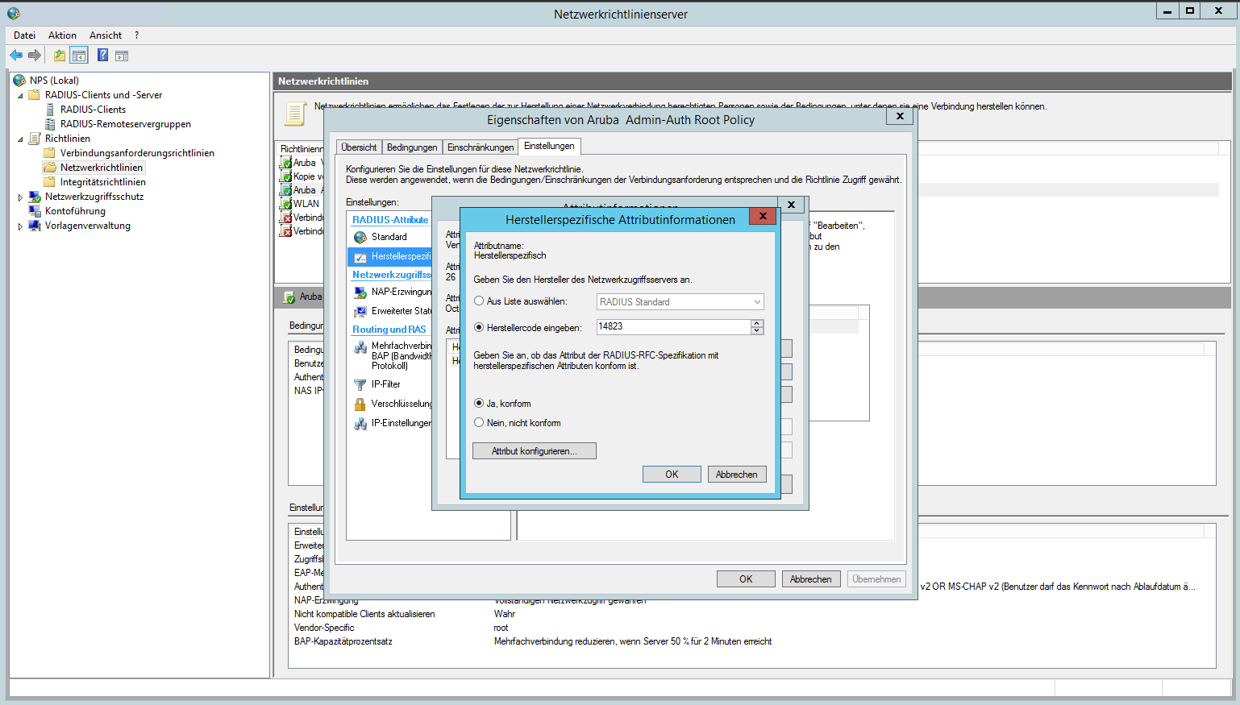Toggle the console tree pane toolbar icon

(x=79, y=56)
